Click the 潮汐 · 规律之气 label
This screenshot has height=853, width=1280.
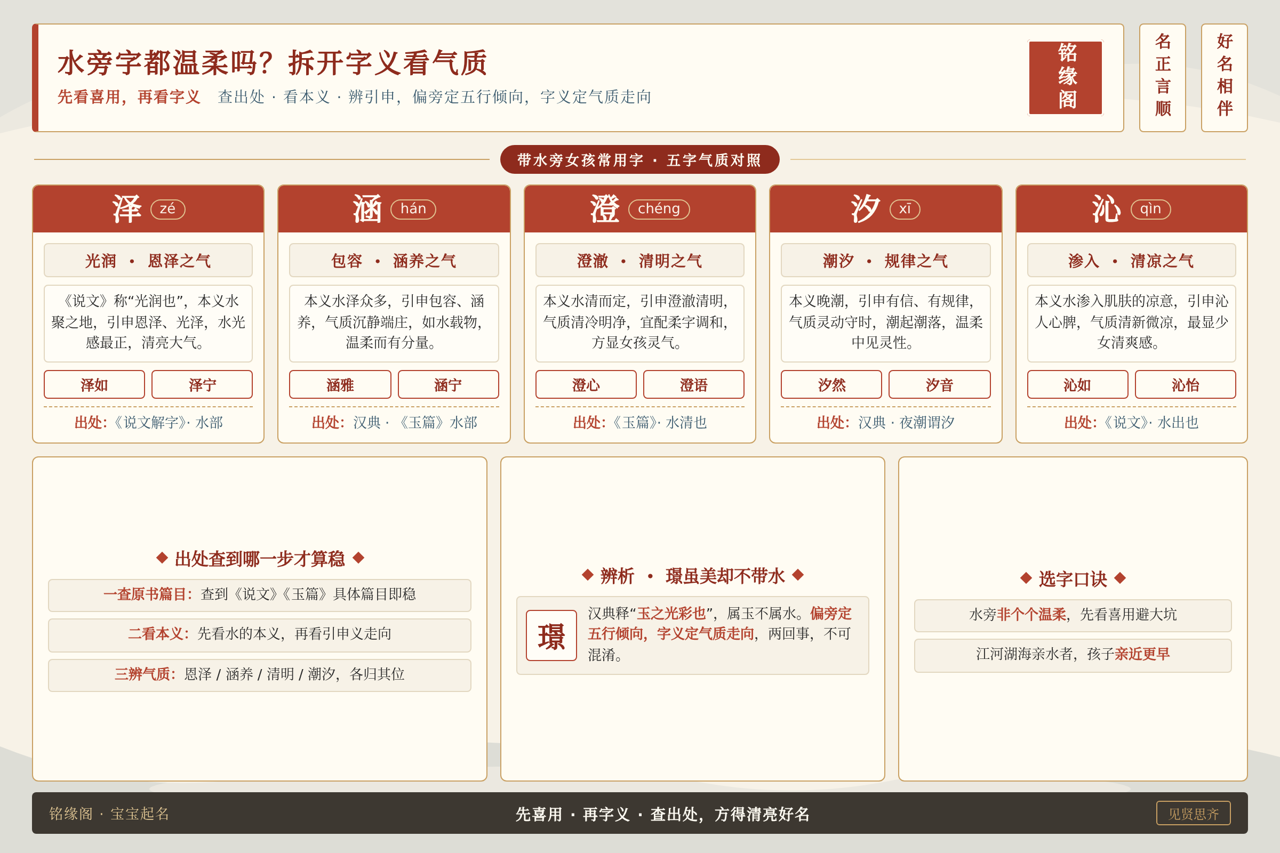885,261
